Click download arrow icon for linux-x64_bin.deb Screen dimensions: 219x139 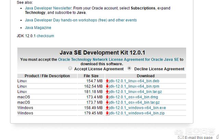tap(107, 81)
